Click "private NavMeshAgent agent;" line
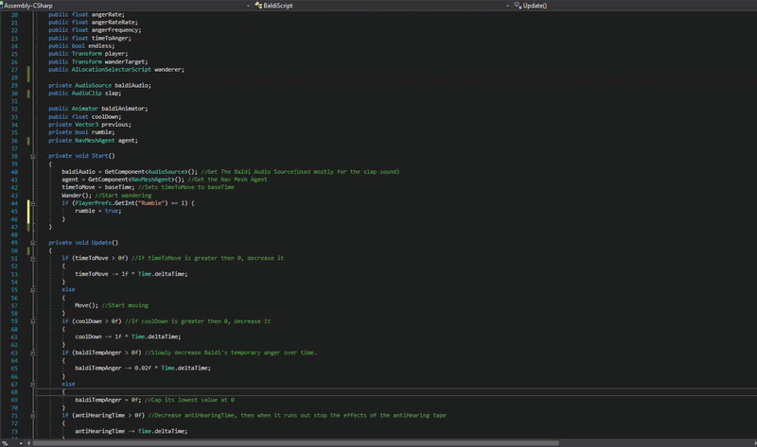 [93, 140]
